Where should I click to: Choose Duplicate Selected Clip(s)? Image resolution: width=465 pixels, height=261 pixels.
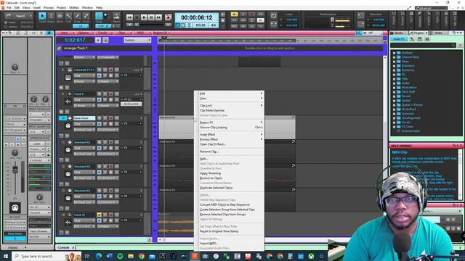(x=216, y=188)
